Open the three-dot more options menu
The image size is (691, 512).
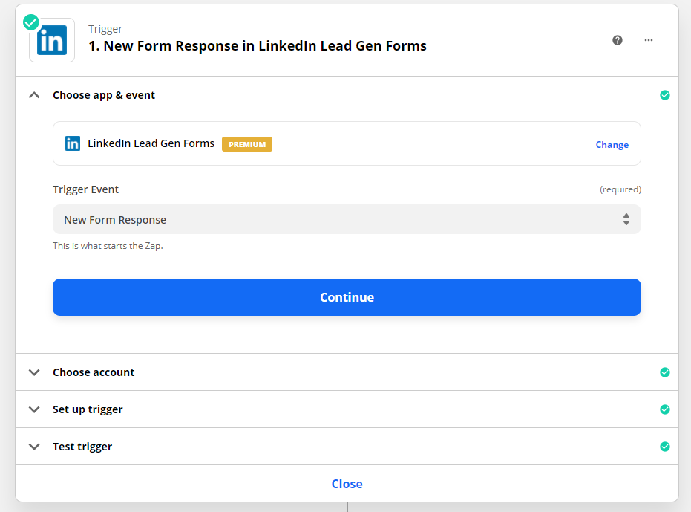[x=648, y=40]
